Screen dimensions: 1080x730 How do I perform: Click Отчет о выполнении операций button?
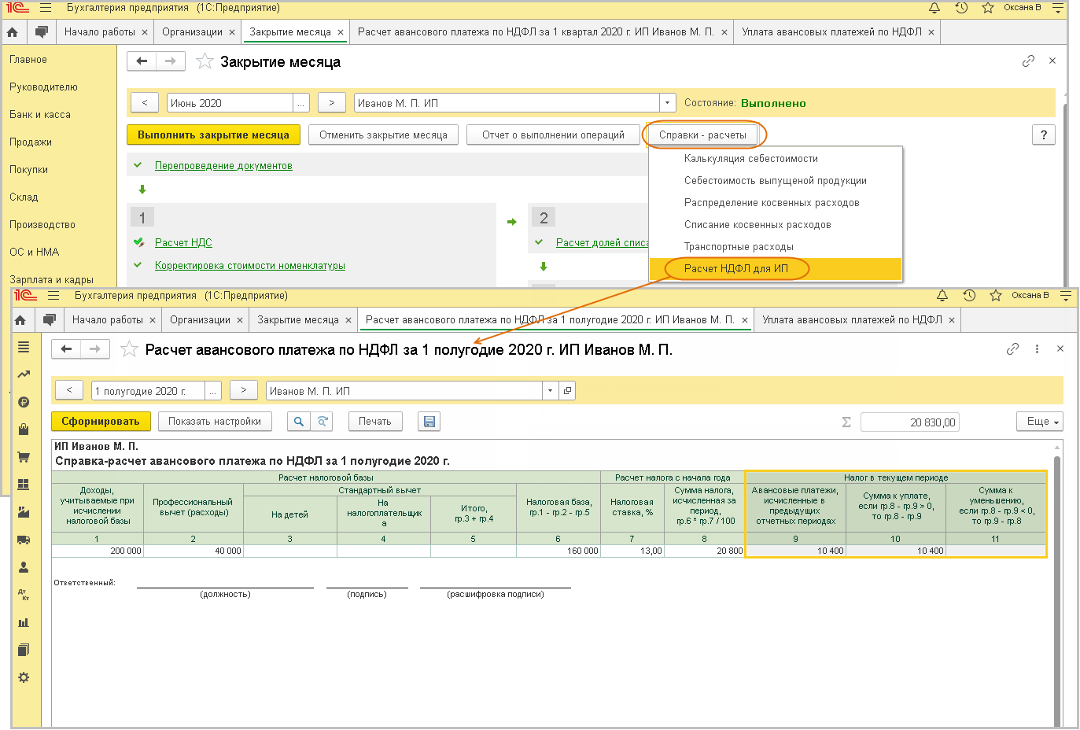[553, 135]
